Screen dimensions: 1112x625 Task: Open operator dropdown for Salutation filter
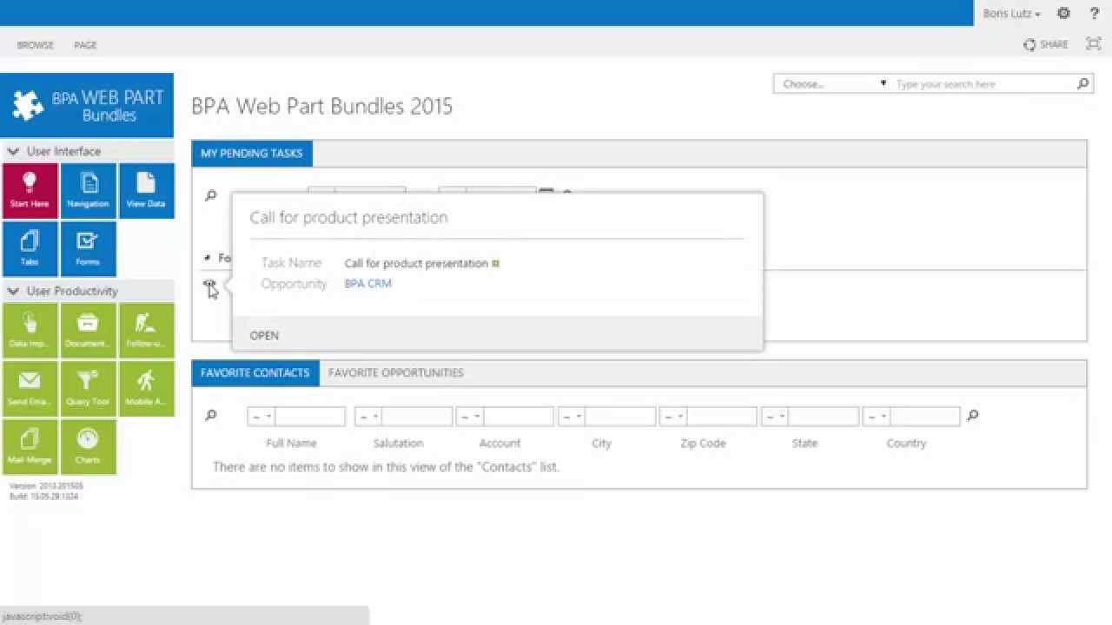(x=367, y=416)
